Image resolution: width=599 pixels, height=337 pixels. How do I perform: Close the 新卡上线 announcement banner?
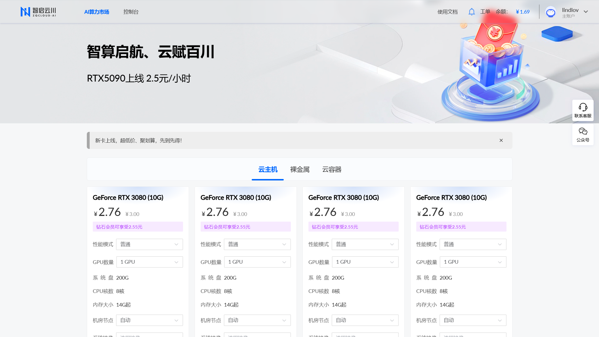(x=501, y=140)
